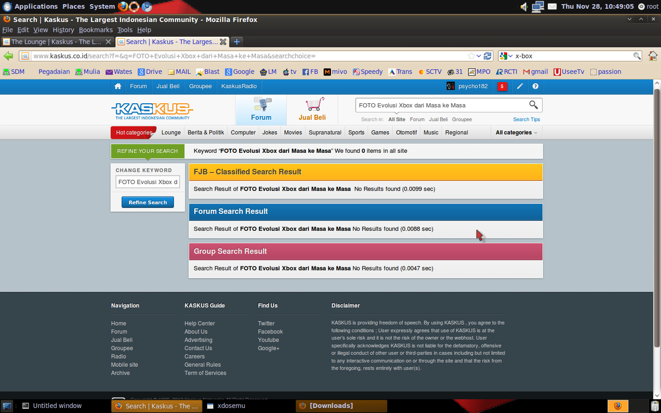
Task: Open the Kaskus help question-mark icon
Action: 536,86
